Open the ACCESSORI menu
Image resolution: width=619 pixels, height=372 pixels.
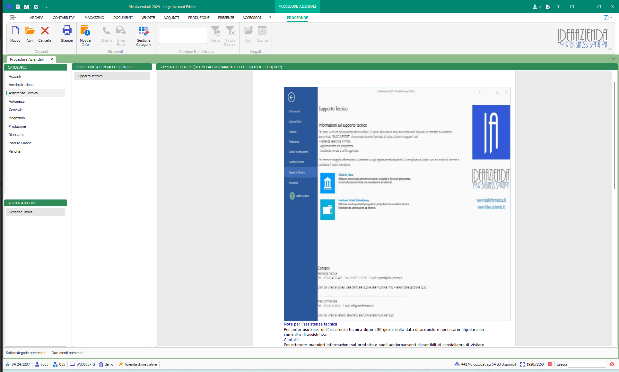click(252, 18)
